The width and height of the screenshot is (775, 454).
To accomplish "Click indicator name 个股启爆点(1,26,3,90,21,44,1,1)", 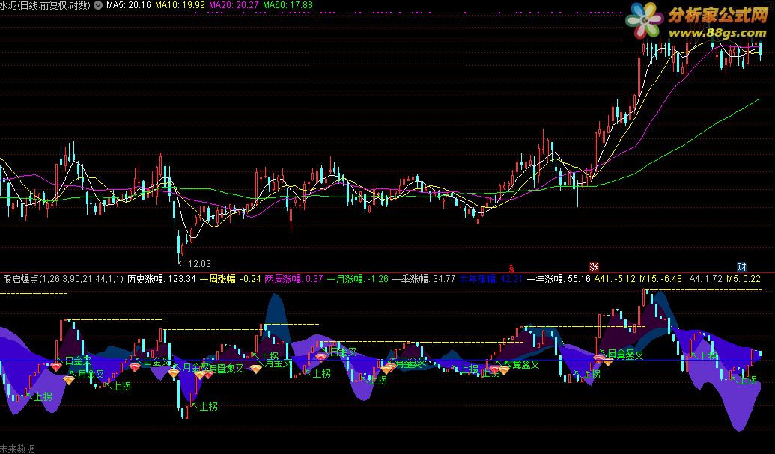I will click(x=61, y=279).
